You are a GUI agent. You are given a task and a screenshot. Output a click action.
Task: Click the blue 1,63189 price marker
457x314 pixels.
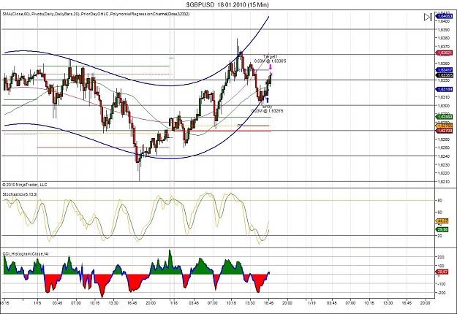click(x=444, y=89)
